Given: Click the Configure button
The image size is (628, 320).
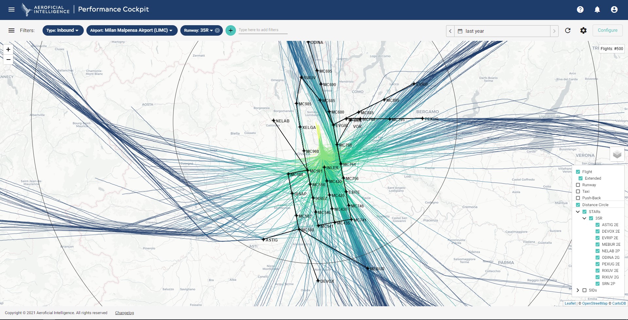Looking at the screenshot, I should pyautogui.click(x=608, y=30).
